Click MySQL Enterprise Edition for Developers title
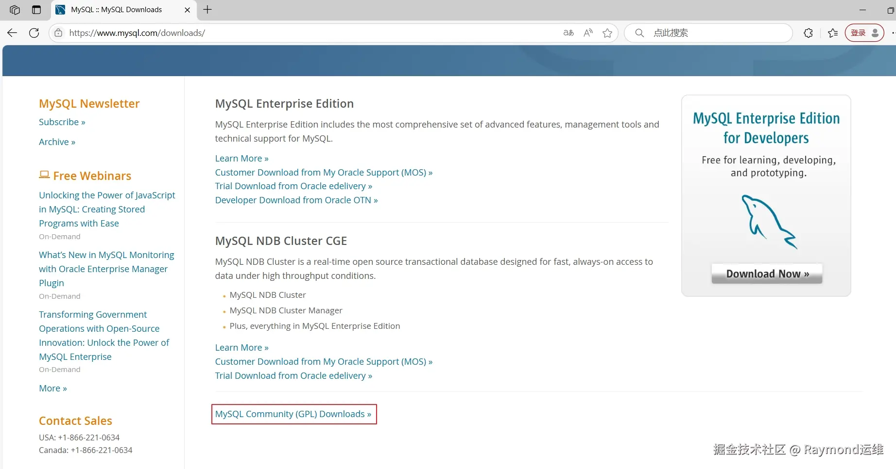The width and height of the screenshot is (896, 469). [x=766, y=128]
